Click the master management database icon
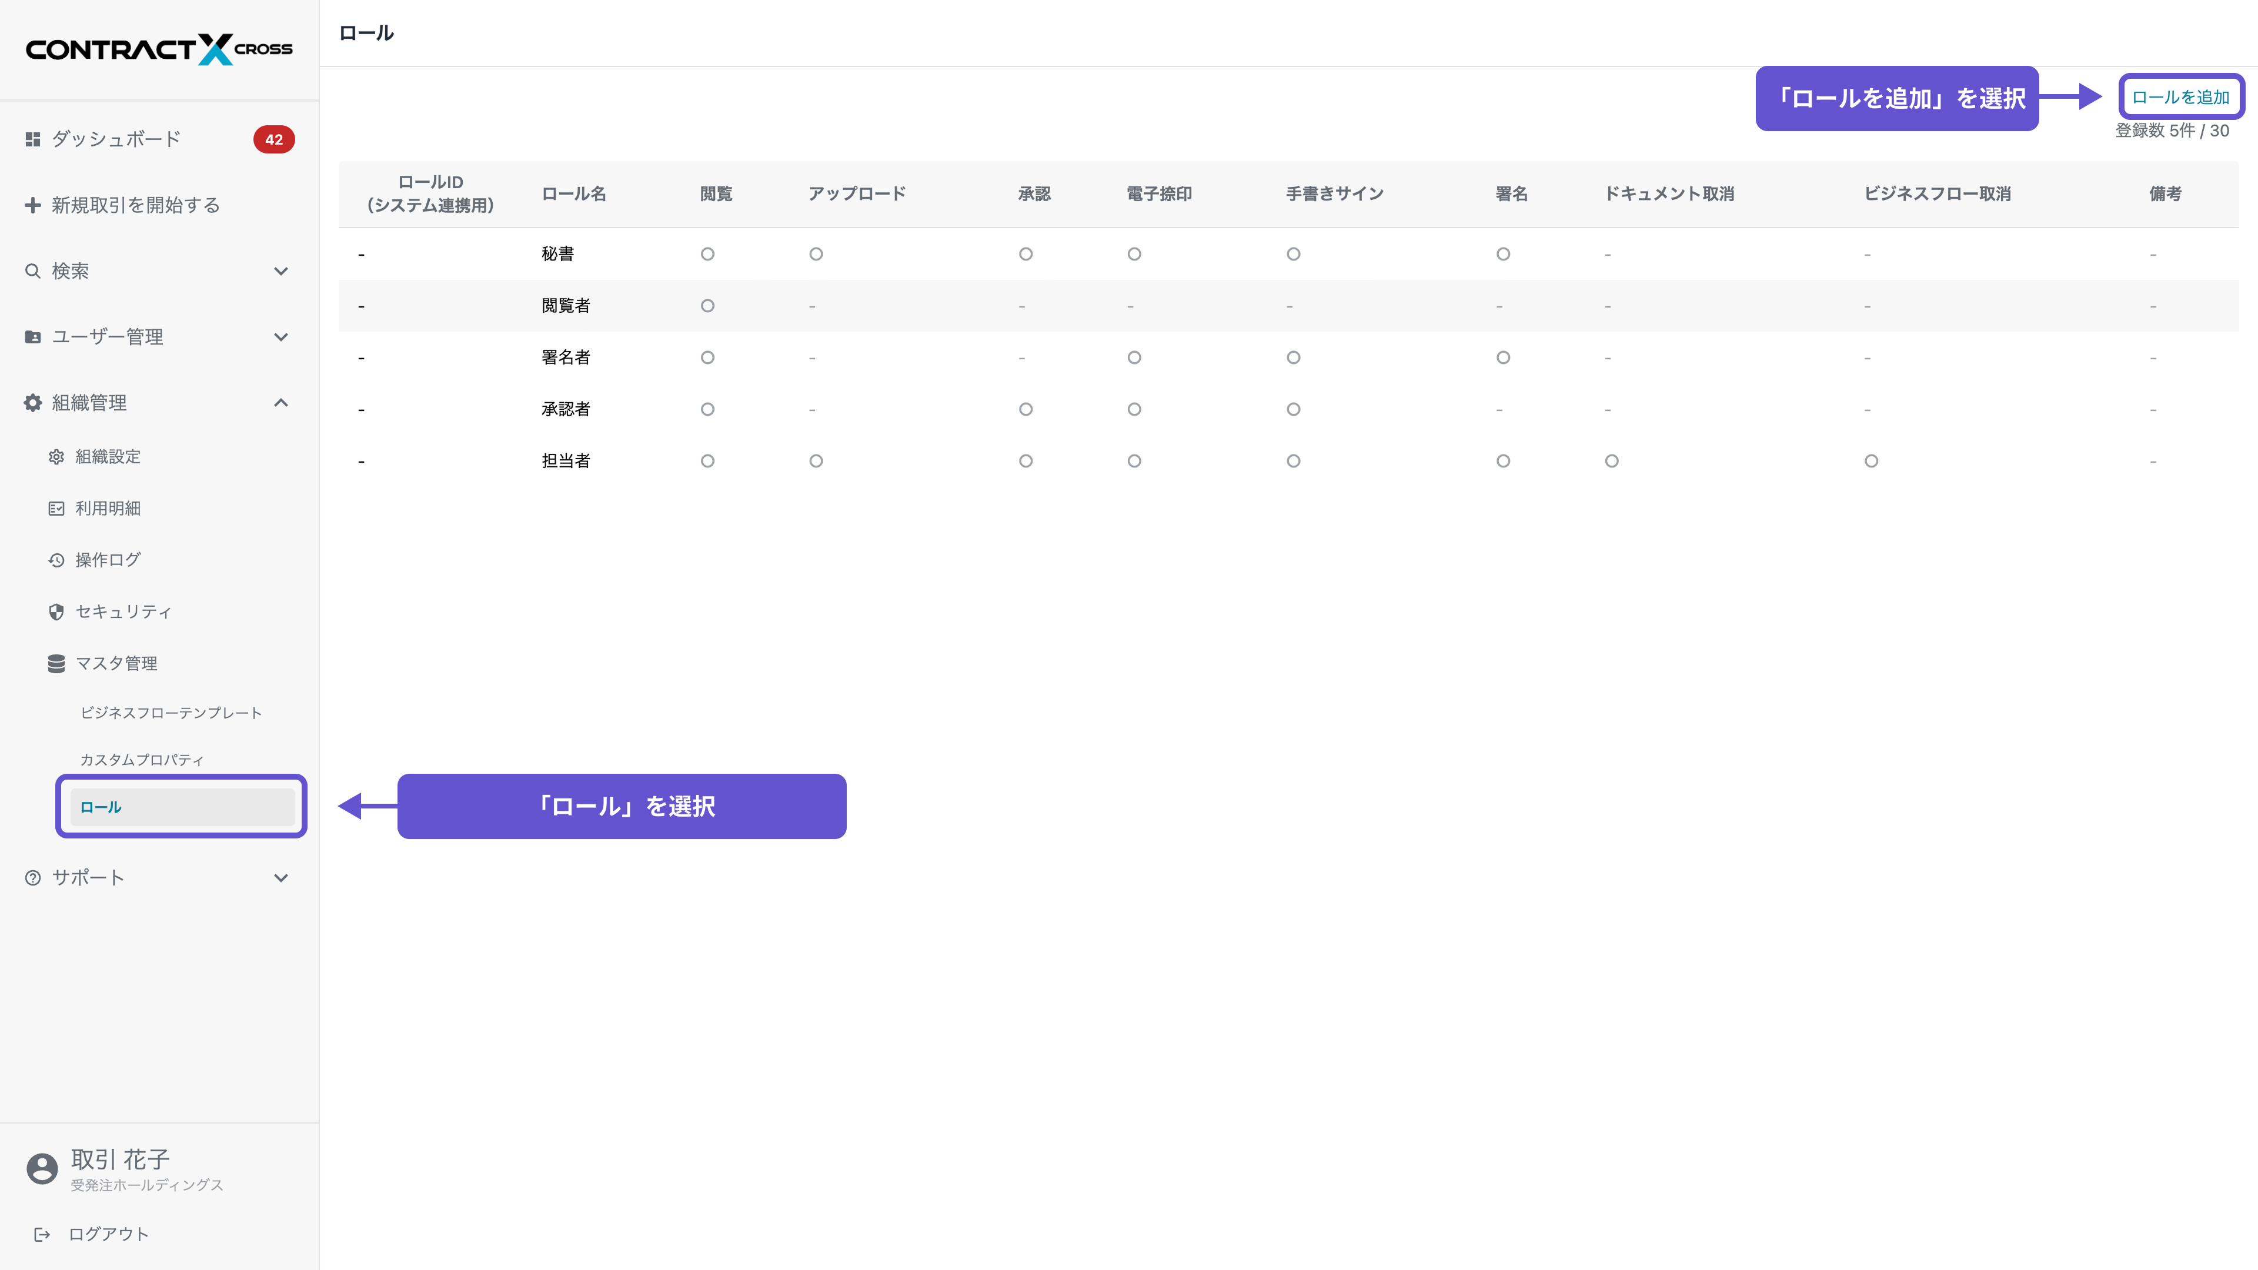The height and width of the screenshot is (1270, 2258). [56, 663]
